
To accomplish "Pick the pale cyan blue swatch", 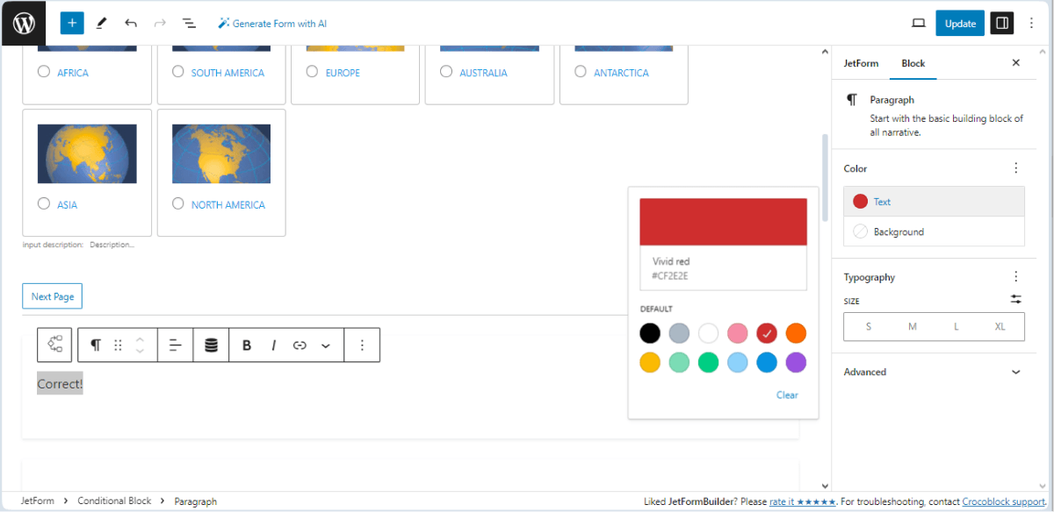I will (738, 362).
